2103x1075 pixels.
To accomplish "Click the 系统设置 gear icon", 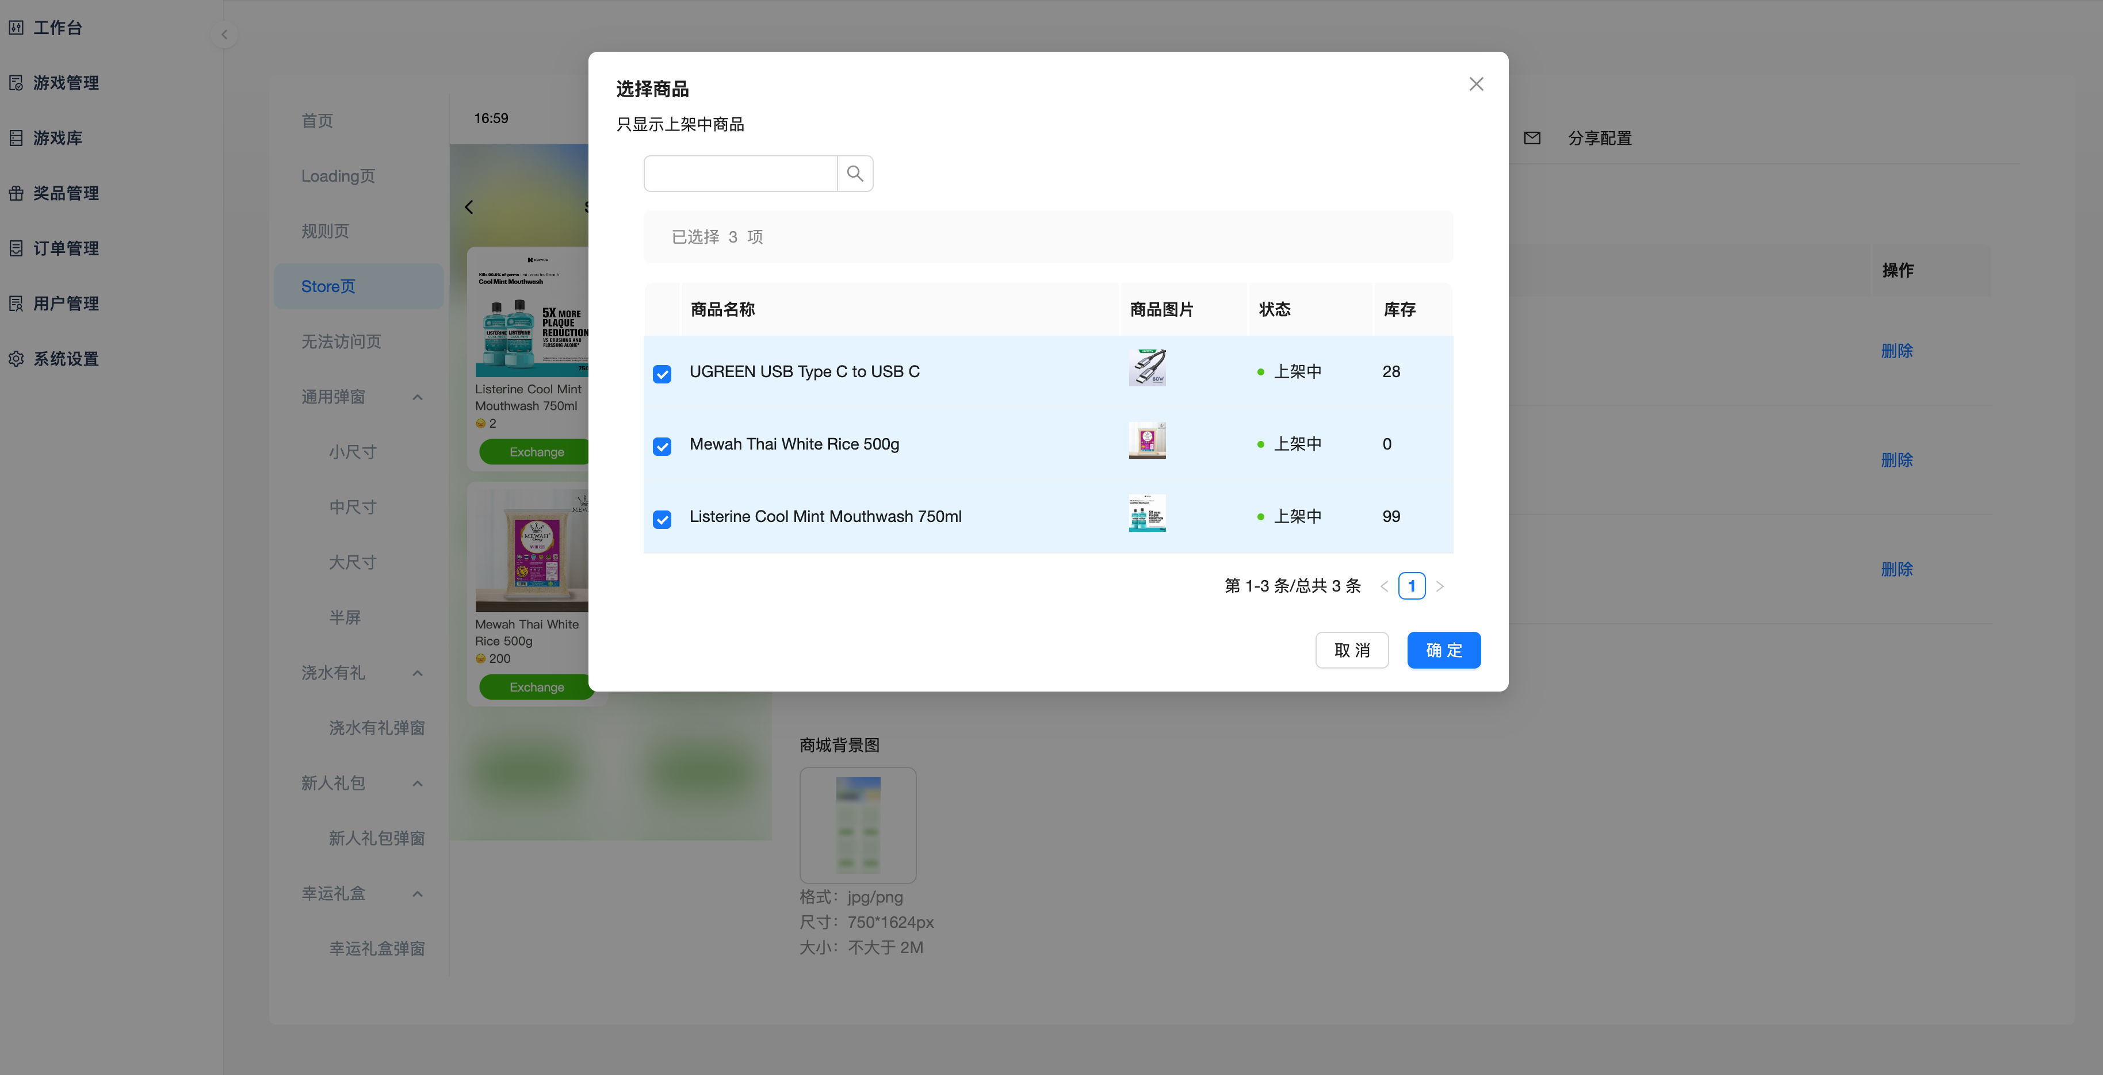I will coord(16,359).
